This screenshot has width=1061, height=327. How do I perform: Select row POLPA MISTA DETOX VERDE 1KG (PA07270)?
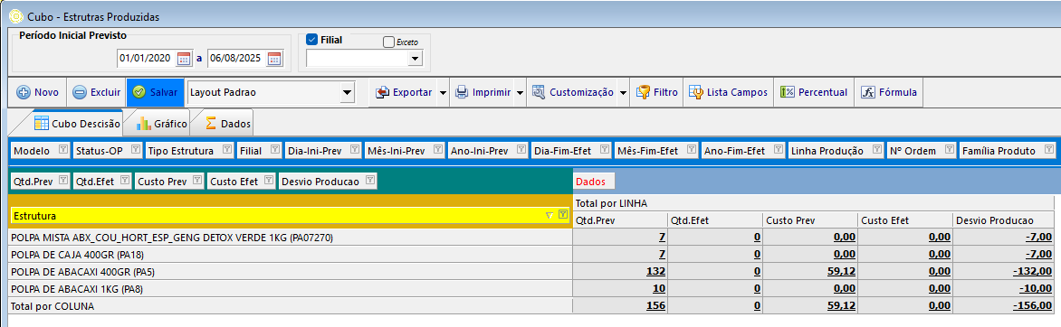tap(291, 238)
